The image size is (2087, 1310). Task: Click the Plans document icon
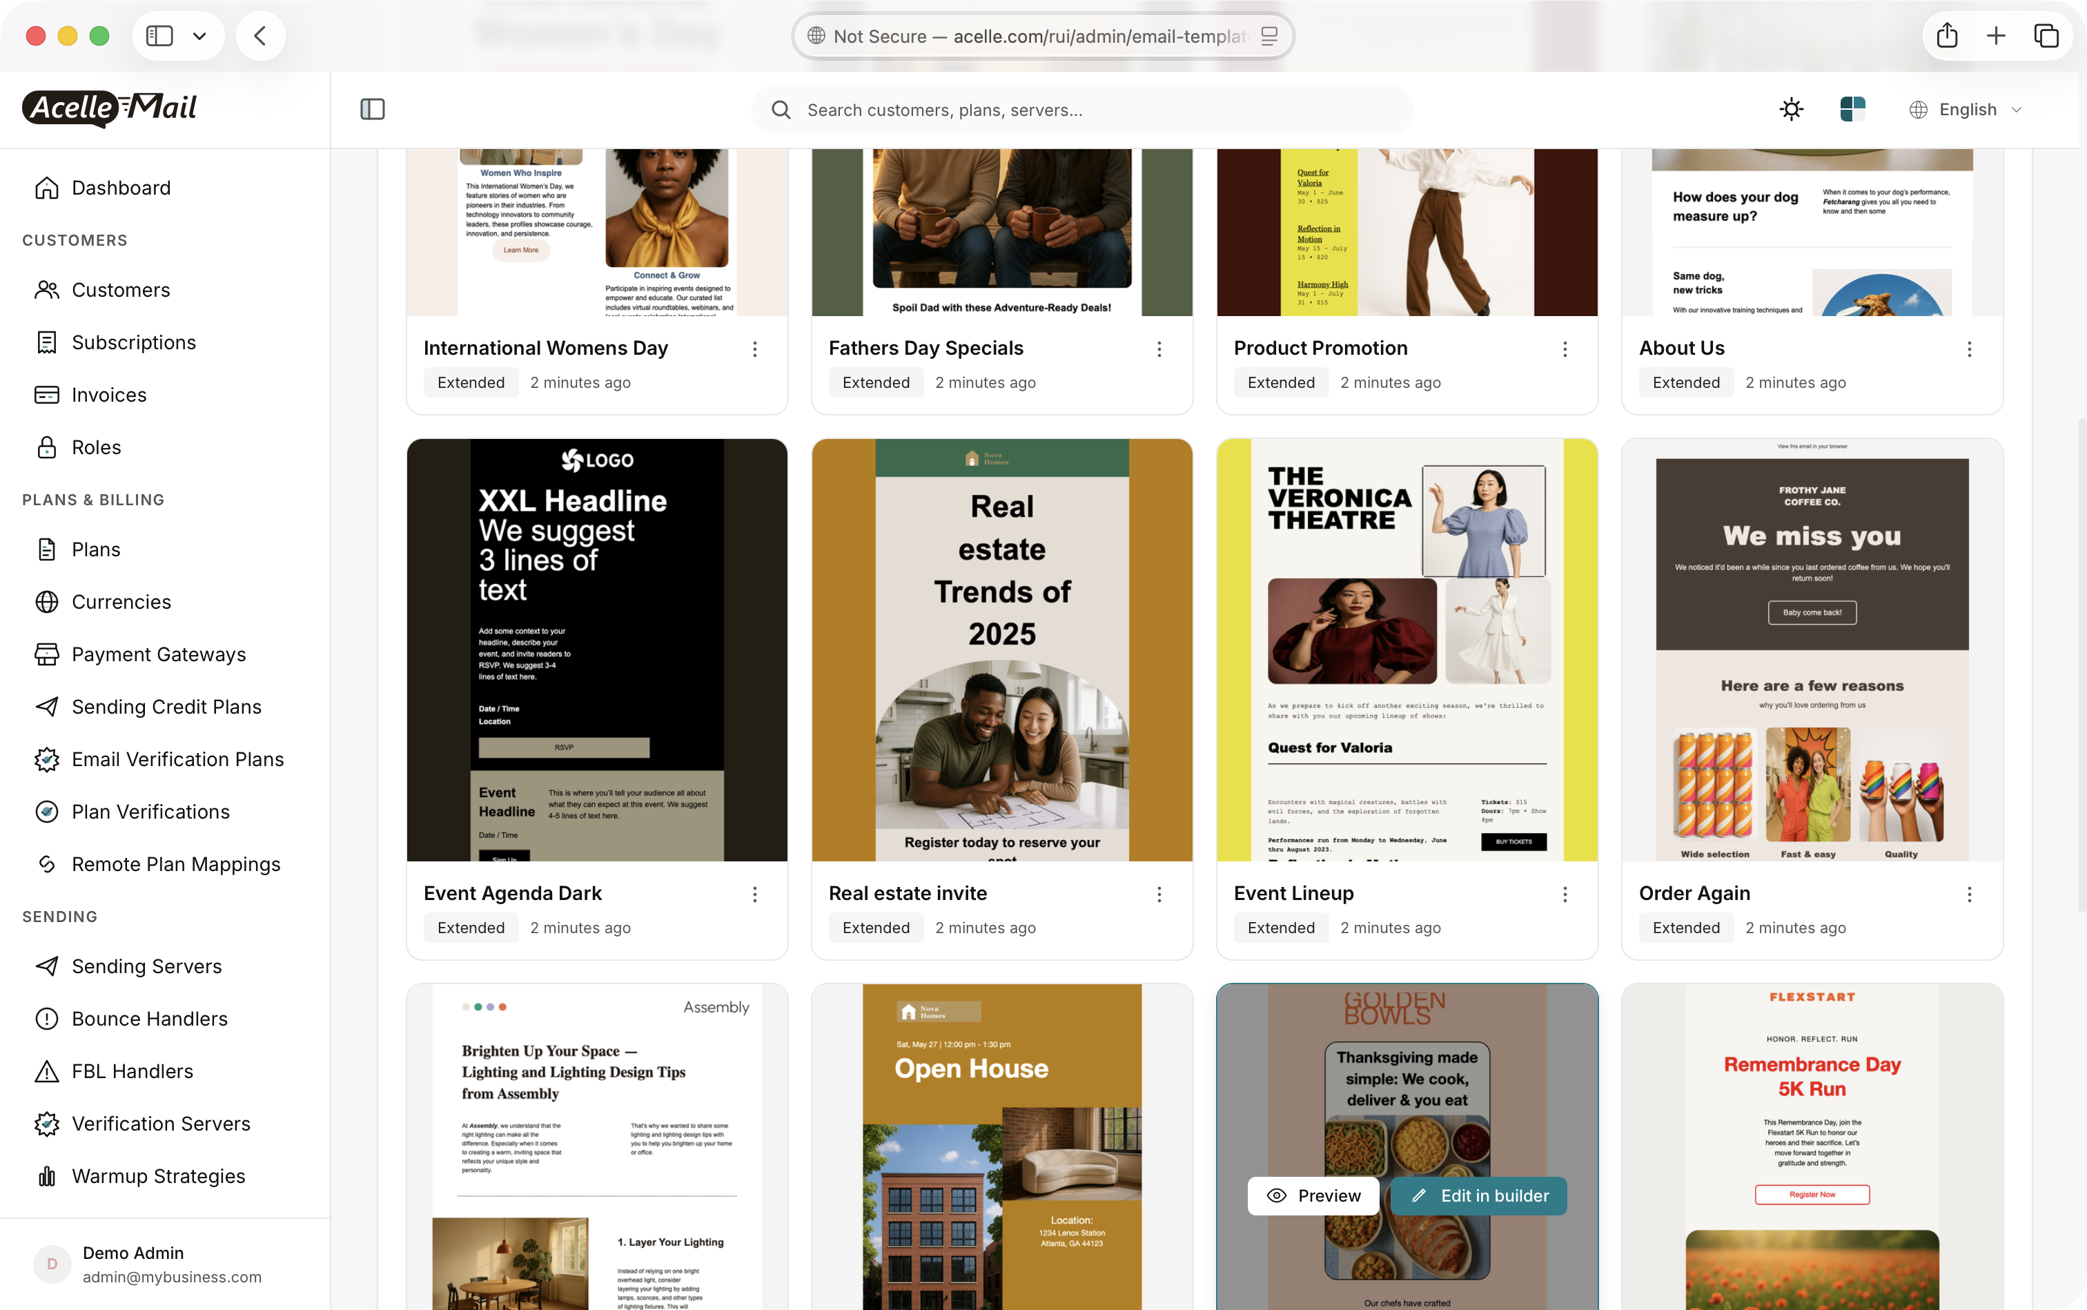[47, 549]
